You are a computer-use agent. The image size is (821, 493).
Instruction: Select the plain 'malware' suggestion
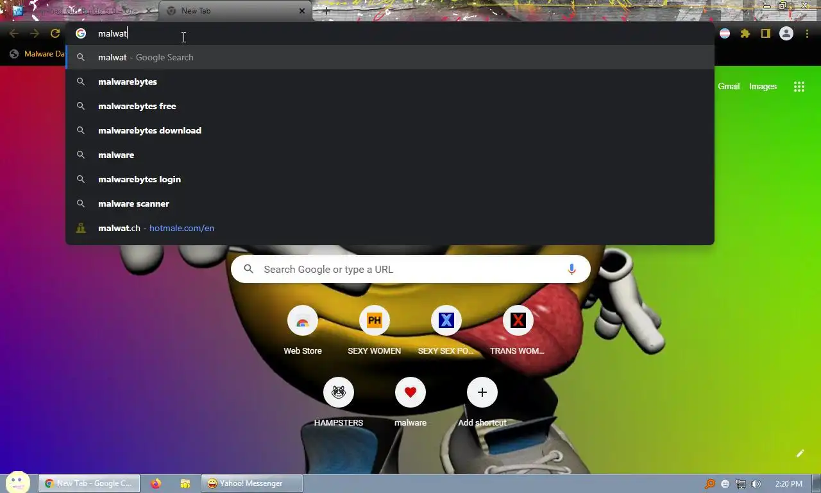point(390,155)
